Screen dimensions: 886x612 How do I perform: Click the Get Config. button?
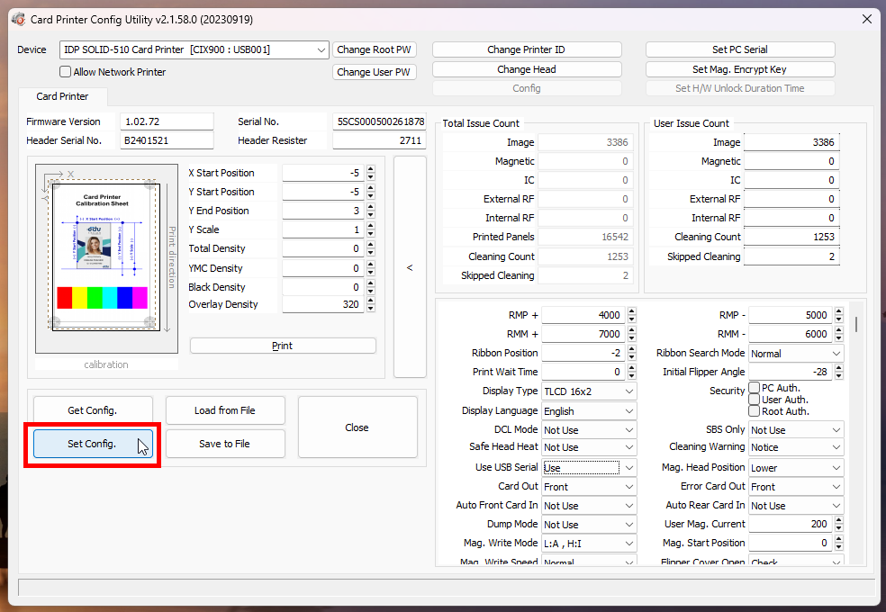coord(93,410)
